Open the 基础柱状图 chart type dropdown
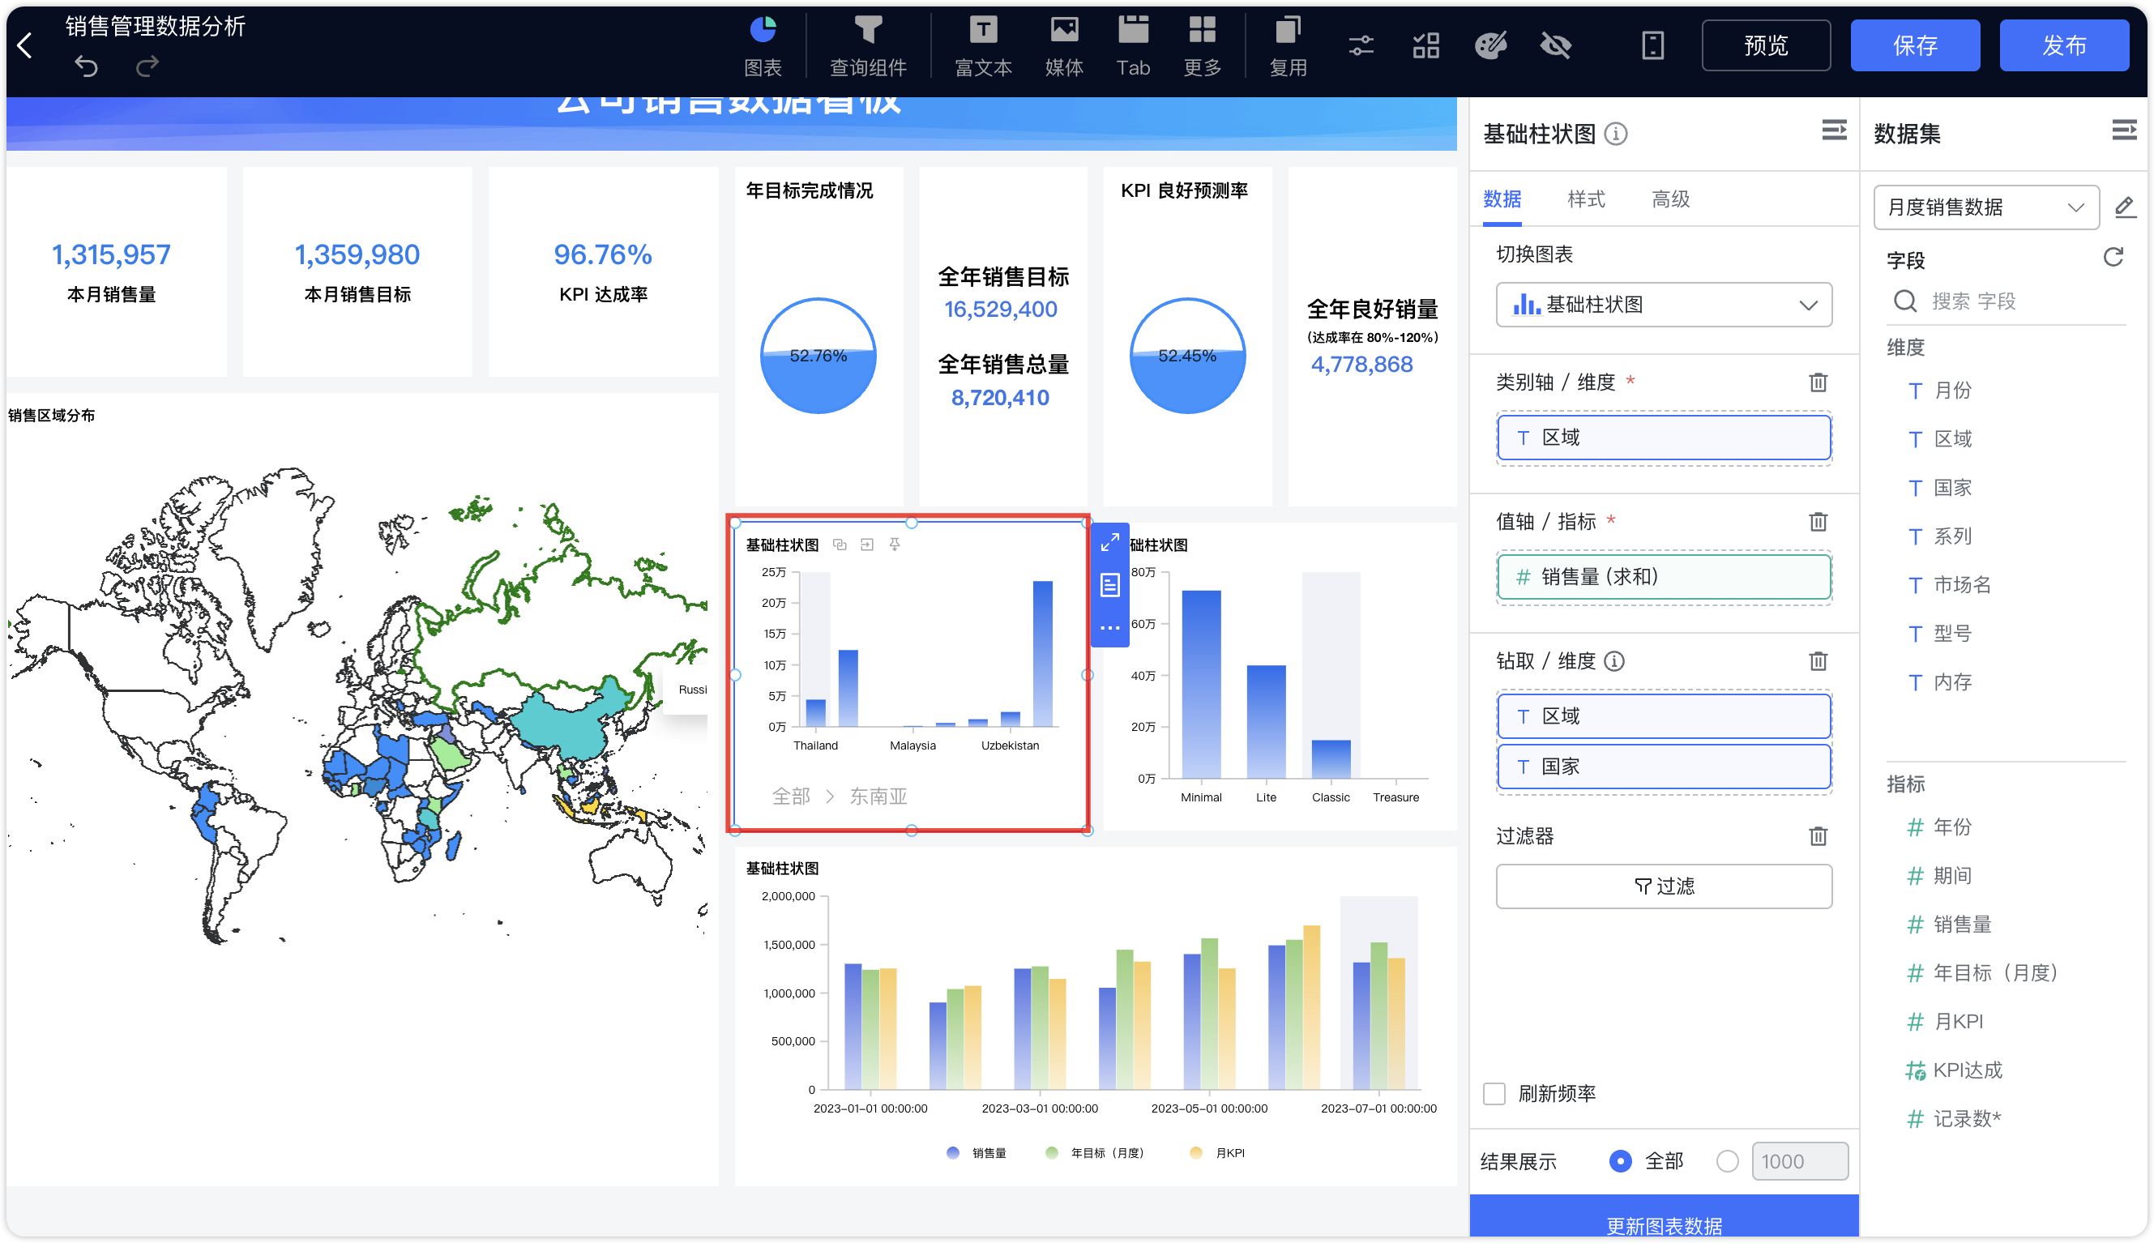 tap(1663, 305)
